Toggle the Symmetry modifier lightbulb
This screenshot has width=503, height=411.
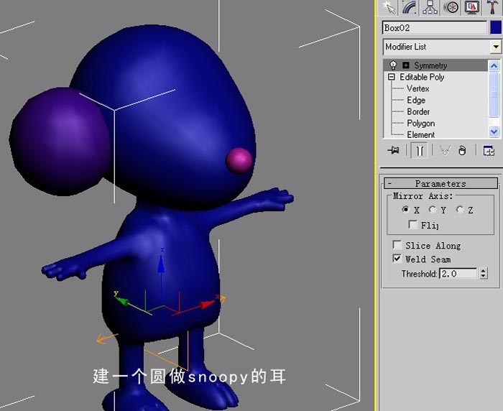click(x=393, y=65)
